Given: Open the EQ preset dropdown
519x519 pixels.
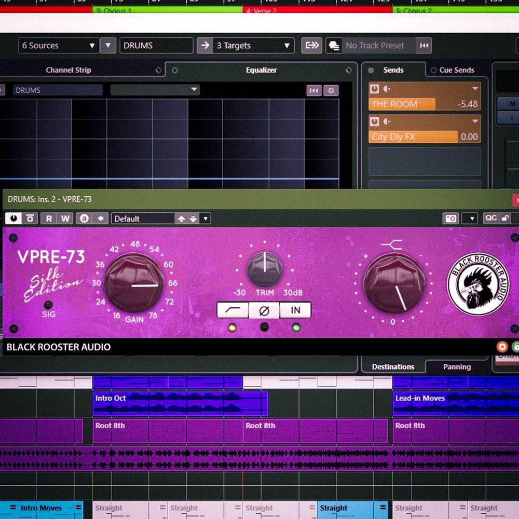Looking at the screenshot, I should coord(155,89).
